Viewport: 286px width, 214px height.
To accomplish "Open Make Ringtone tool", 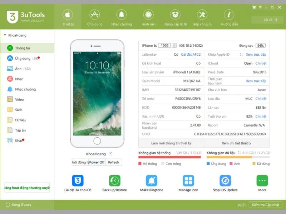I will 152,183.
